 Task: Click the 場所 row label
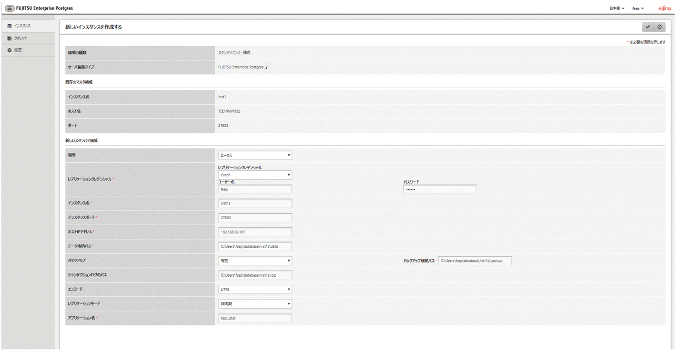pos(72,155)
